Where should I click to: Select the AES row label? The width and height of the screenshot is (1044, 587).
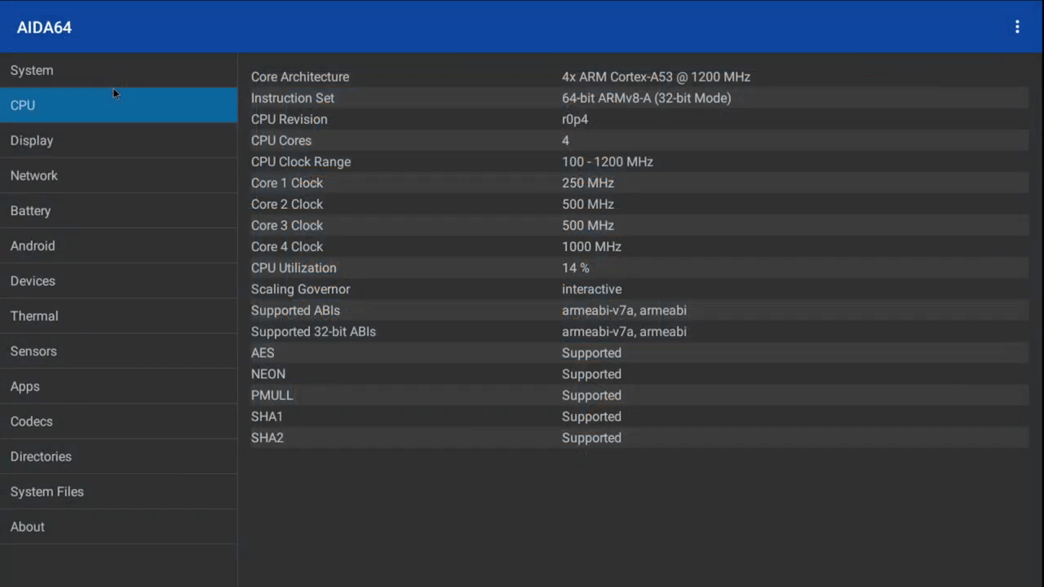pyautogui.click(x=263, y=352)
